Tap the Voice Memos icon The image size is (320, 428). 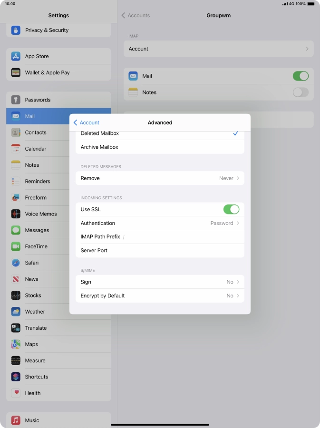tap(16, 214)
